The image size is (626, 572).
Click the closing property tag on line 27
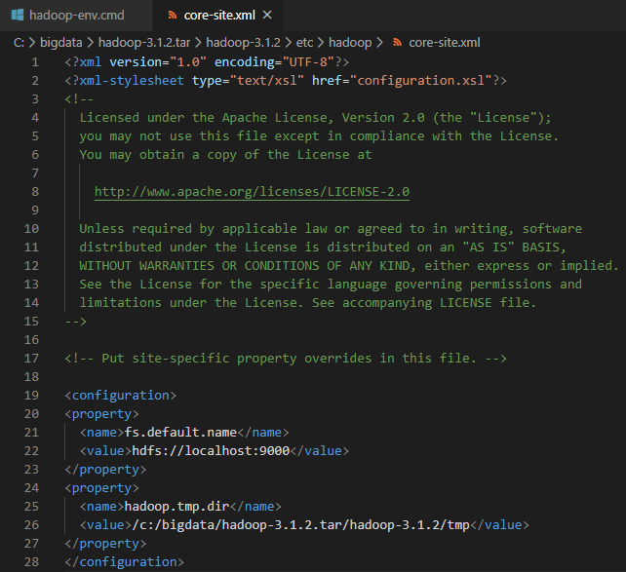[x=105, y=544]
